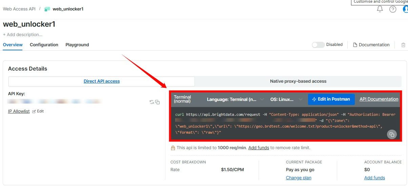This screenshot has height=186, width=408.
Task: Copy the API key to clipboard
Action: coord(158,102)
